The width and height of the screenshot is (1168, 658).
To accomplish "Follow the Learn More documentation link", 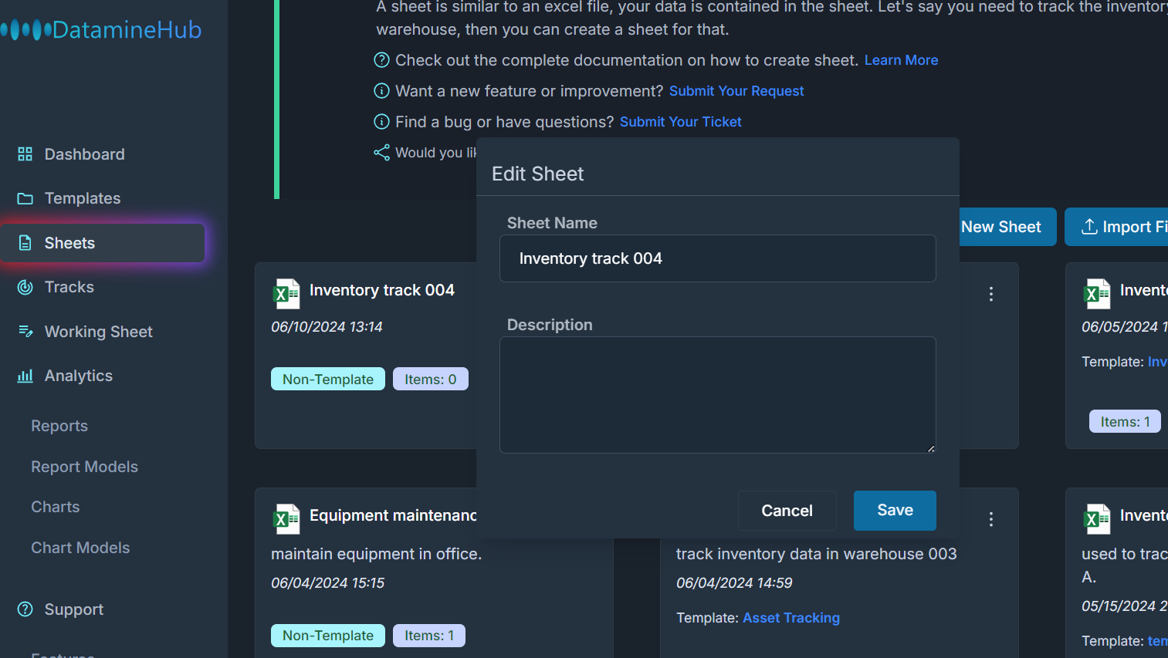I will coord(901,60).
